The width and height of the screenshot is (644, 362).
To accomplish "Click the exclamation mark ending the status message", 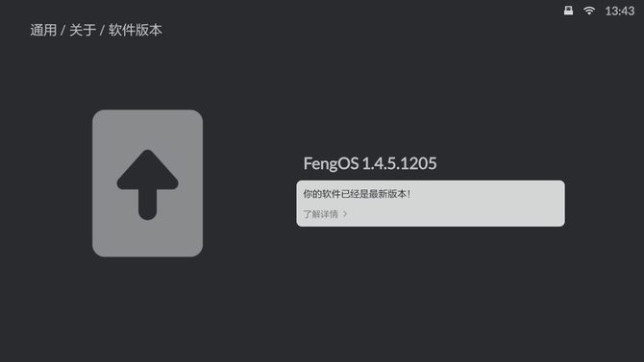I will tap(409, 194).
